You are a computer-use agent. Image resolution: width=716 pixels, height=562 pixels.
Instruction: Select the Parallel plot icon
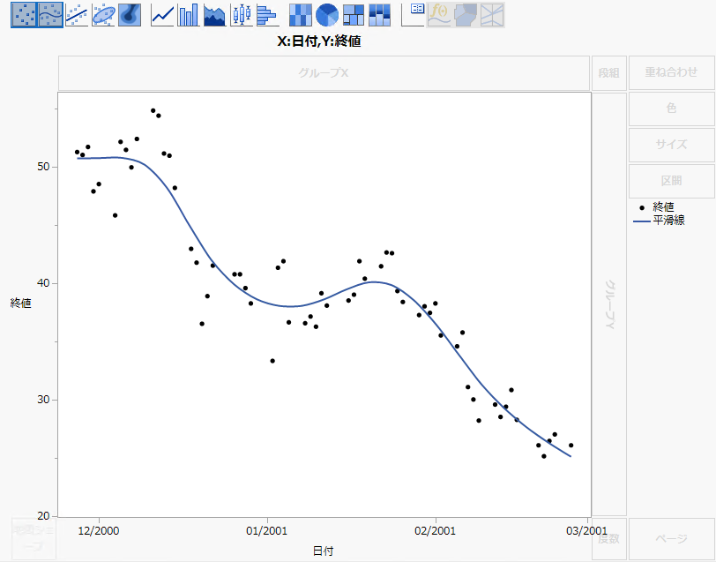click(492, 15)
